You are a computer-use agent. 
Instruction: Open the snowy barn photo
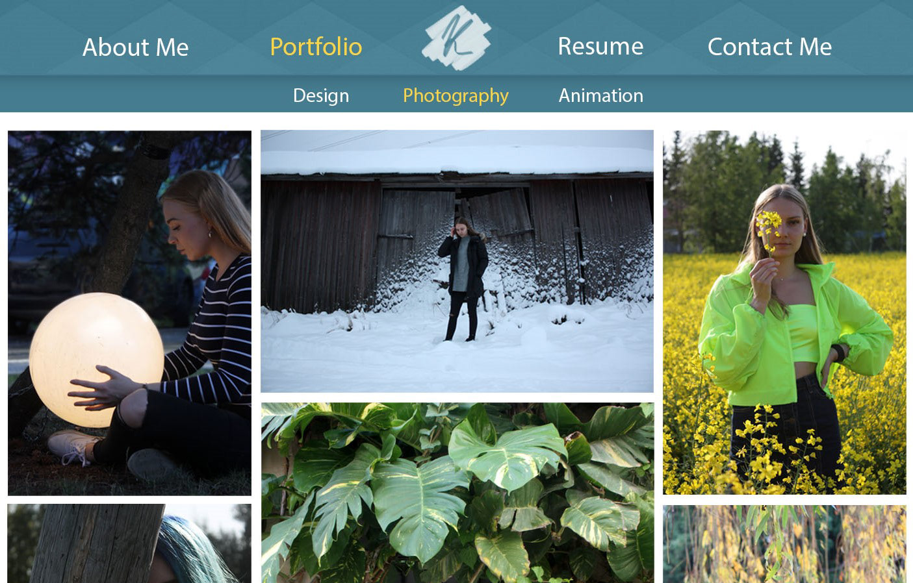click(457, 261)
